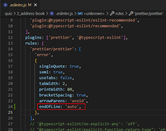Click 'arrowParens' property name
The width and height of the screenshot is (166, 131).
click(52, 101)
